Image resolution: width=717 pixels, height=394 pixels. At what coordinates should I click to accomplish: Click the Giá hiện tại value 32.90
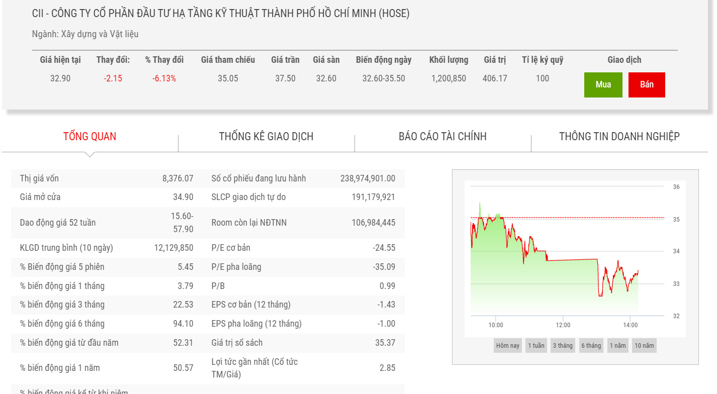pos(60,78)
